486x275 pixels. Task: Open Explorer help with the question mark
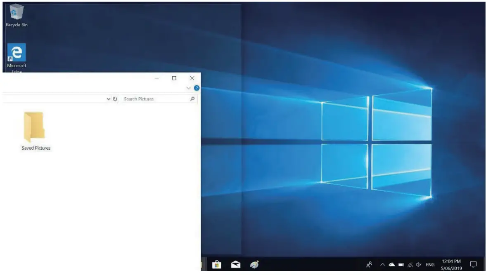pos(196,87)
